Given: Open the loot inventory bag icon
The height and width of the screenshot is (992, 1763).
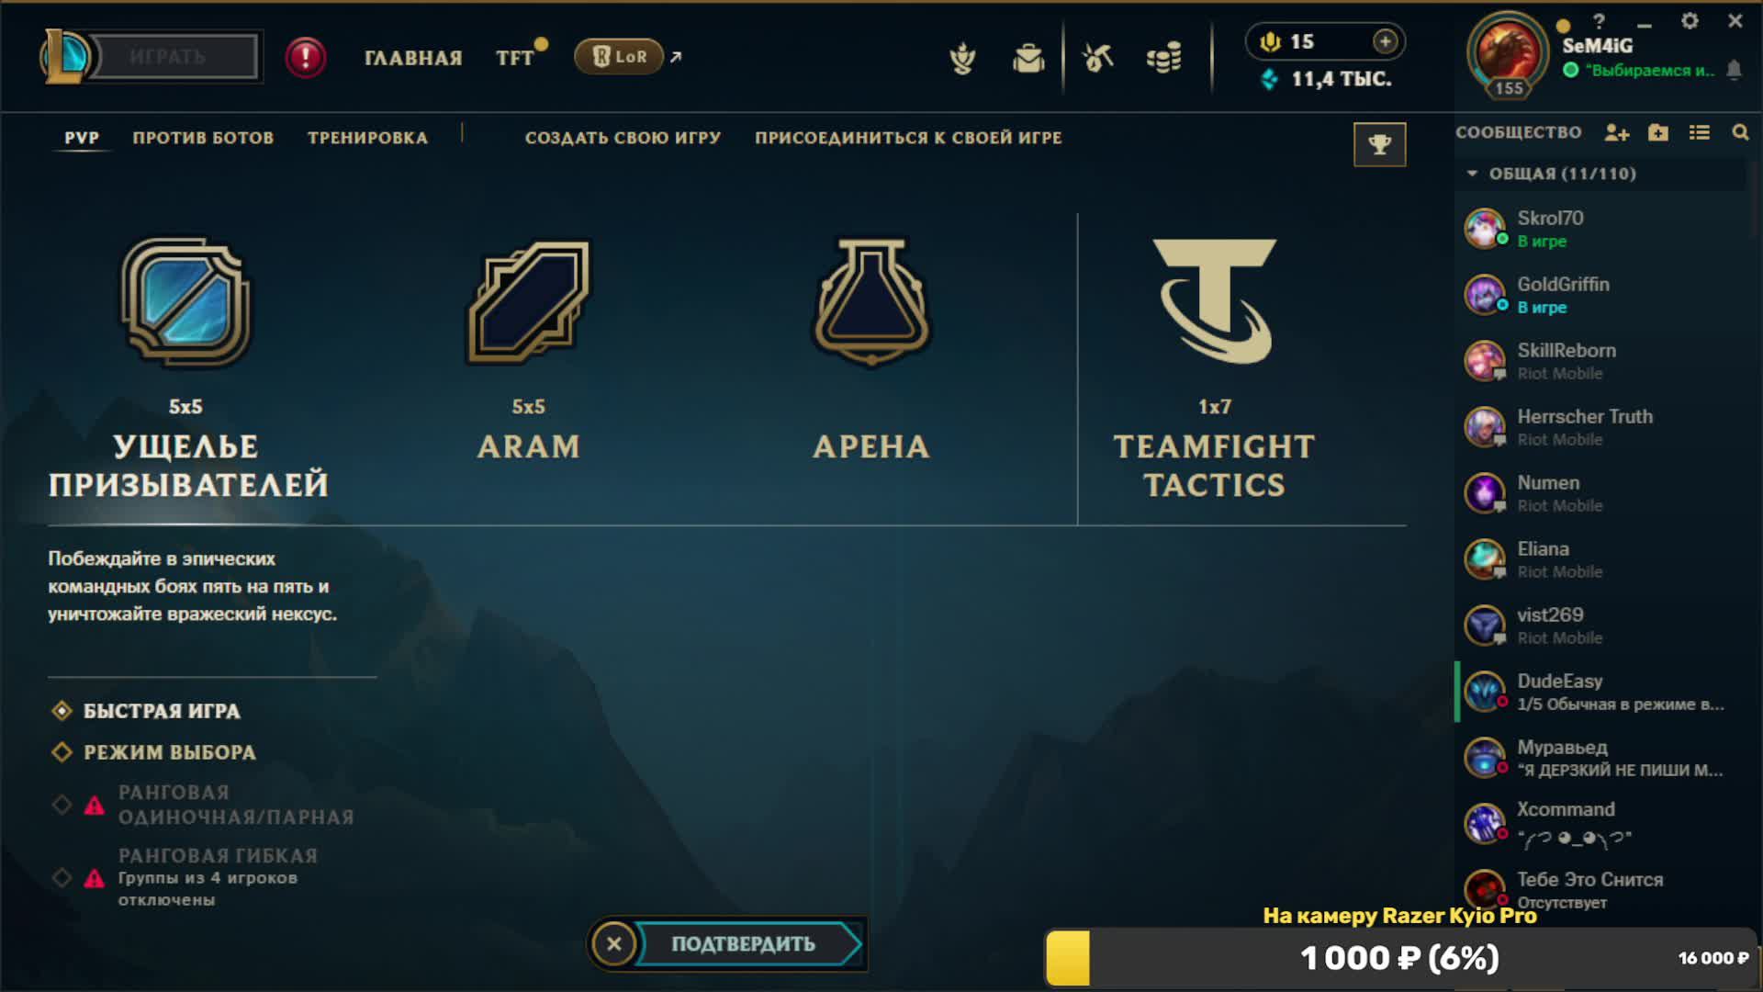Looking at the screenshot, I should click(1028, 59).
